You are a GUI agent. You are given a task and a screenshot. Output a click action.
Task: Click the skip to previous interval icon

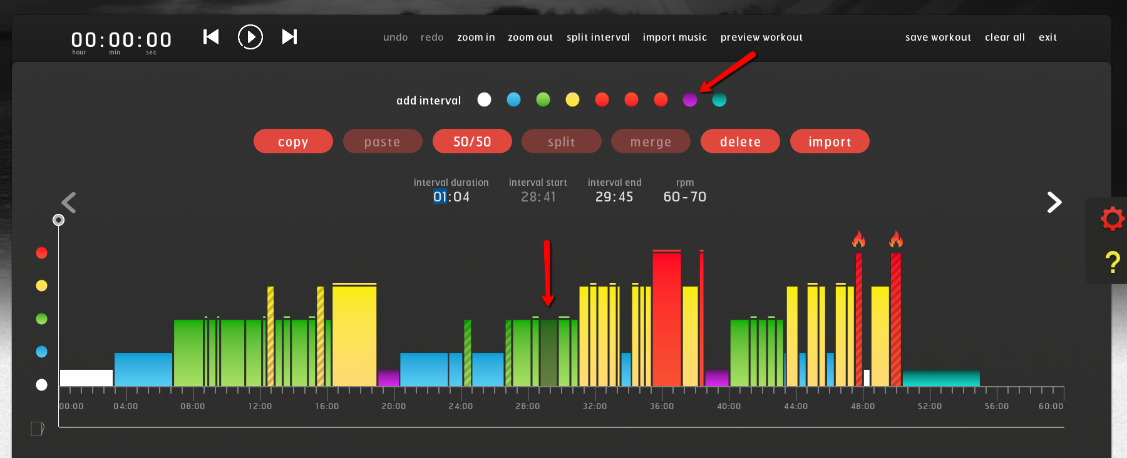tap(211, 37)
